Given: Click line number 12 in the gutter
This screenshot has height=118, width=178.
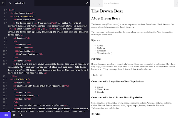Looking at the screenshot, I should (4, 58).
